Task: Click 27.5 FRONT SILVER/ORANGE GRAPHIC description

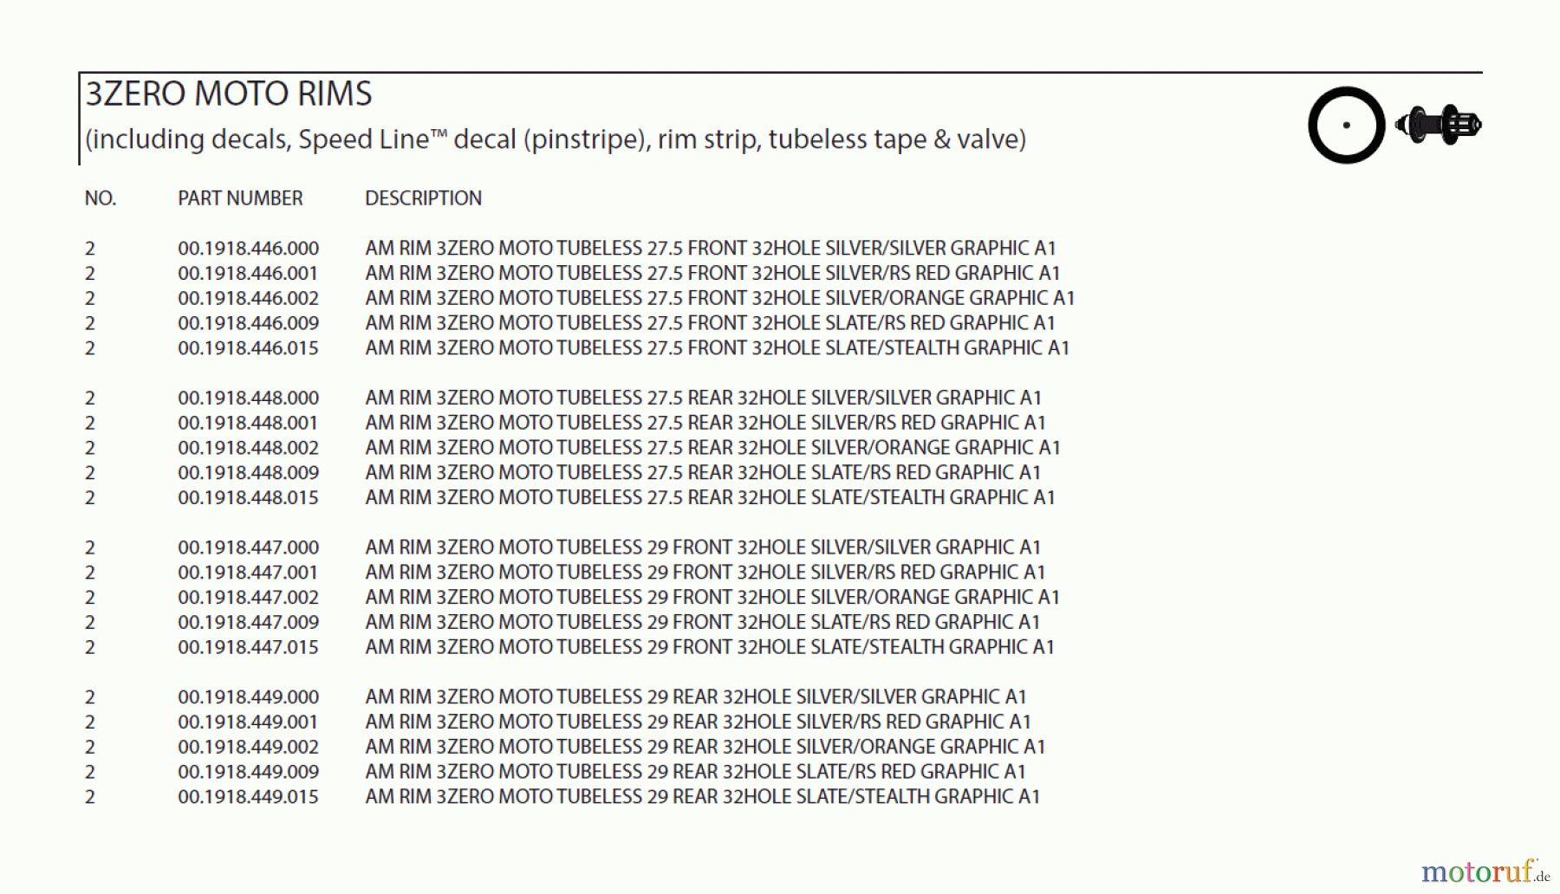Action: point(720,299)
